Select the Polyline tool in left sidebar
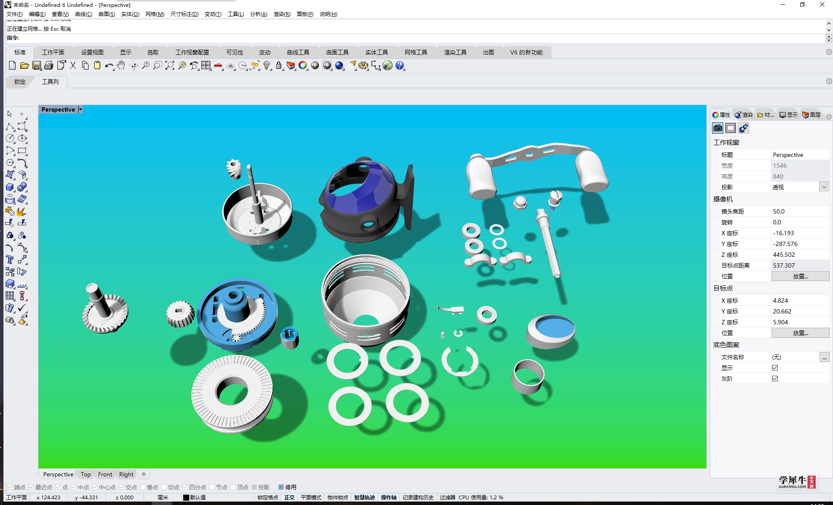 coord(10,126)
